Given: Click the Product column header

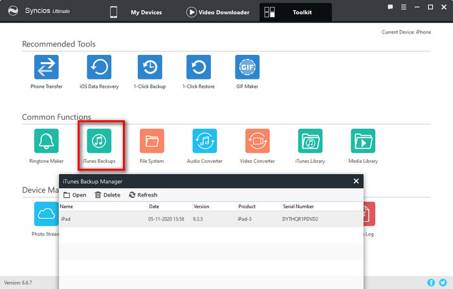Looking at the screenshot, I should 260,206.
